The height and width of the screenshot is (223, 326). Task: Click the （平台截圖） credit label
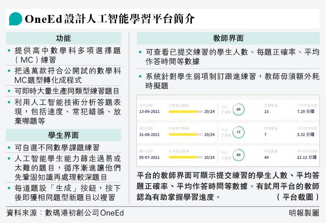click(x=298, y=197)
